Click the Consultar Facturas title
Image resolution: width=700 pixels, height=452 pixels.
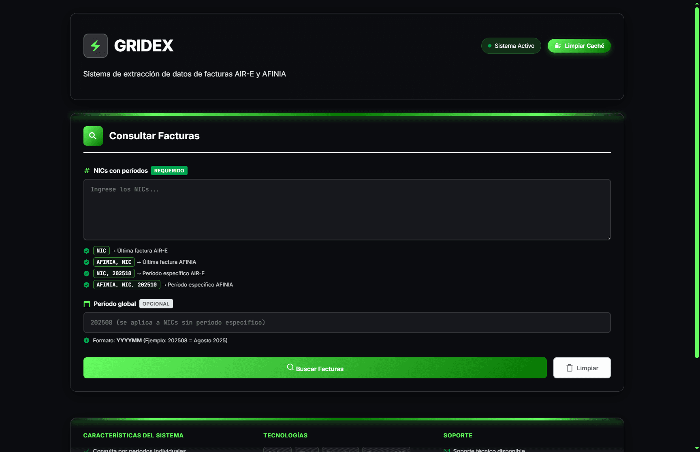[x=154, y=136]
